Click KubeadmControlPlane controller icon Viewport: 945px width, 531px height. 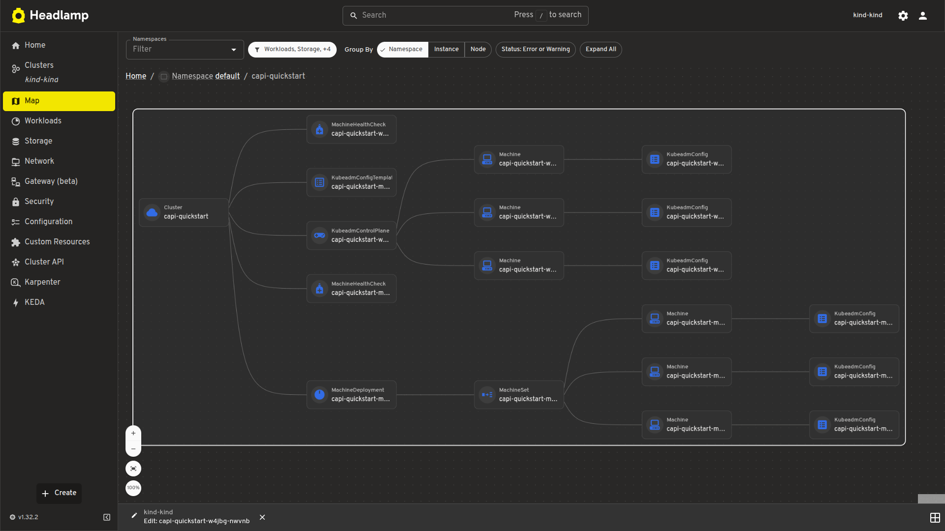pos(319,236)
